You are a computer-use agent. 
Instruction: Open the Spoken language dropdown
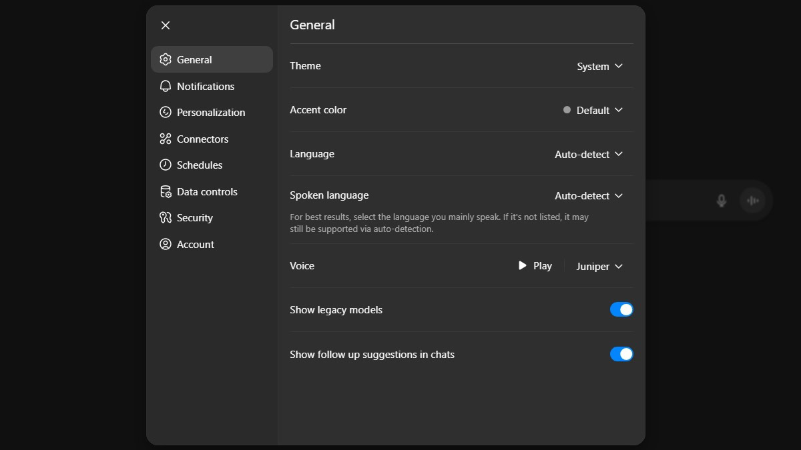click(x=588, y=195)
